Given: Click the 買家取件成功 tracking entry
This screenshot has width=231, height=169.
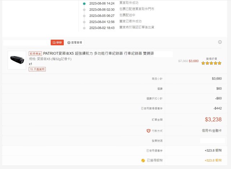Looking at the screenshot, I should 128,3.
